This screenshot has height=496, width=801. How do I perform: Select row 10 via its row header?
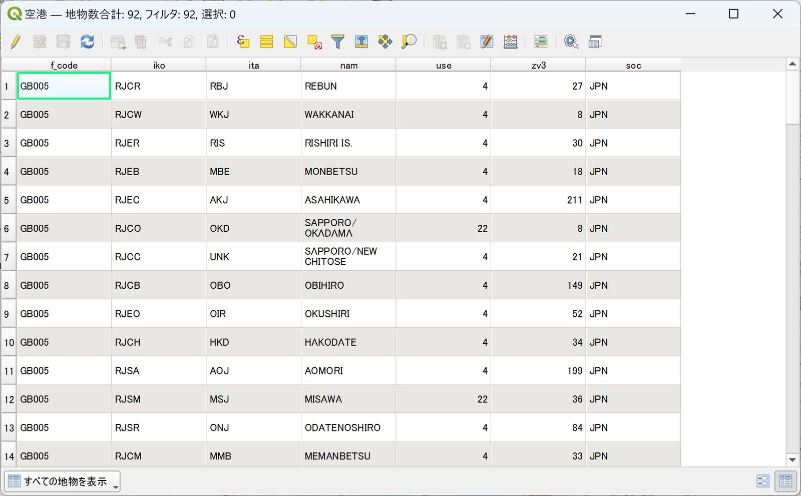[9, 342]
